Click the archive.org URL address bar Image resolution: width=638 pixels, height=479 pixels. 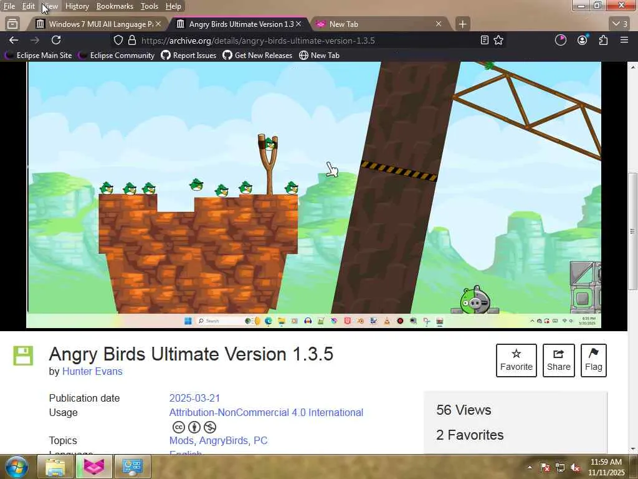pyautogui.click(x=258, y=41)
